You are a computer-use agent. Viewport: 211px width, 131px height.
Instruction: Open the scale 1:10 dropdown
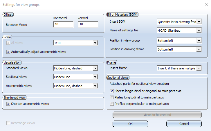(x=76, y=43)
